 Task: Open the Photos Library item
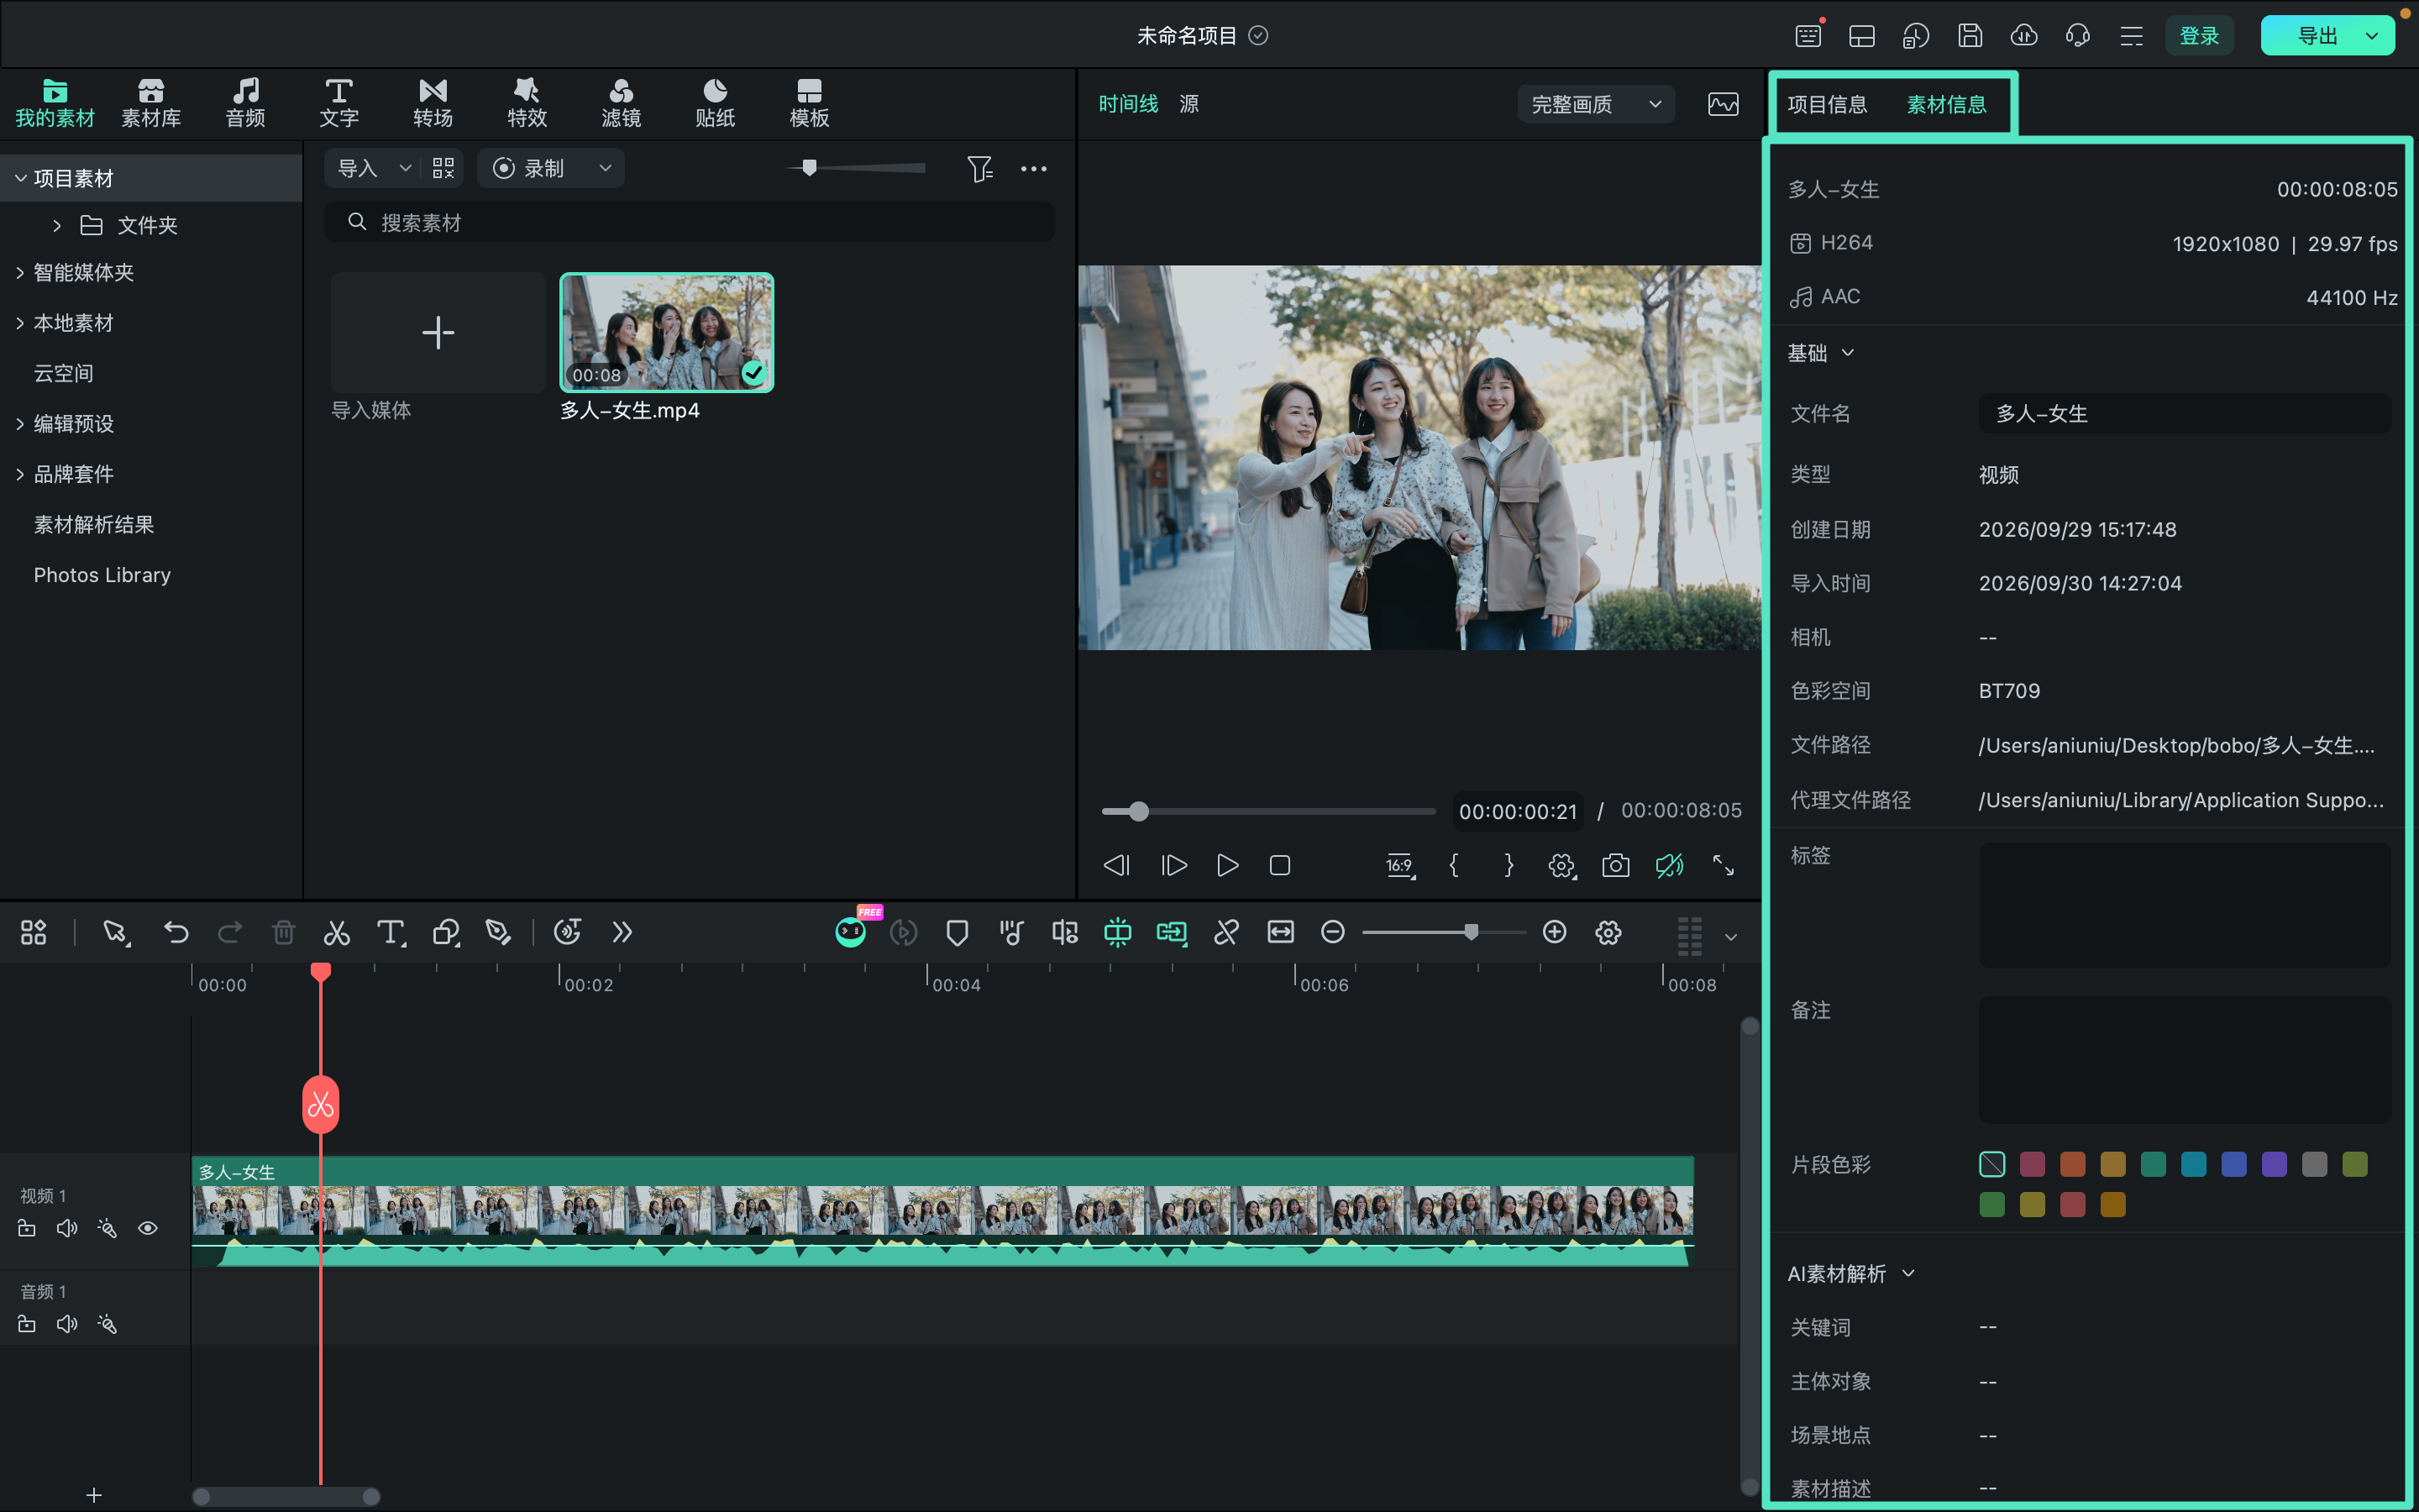[102, 575]
